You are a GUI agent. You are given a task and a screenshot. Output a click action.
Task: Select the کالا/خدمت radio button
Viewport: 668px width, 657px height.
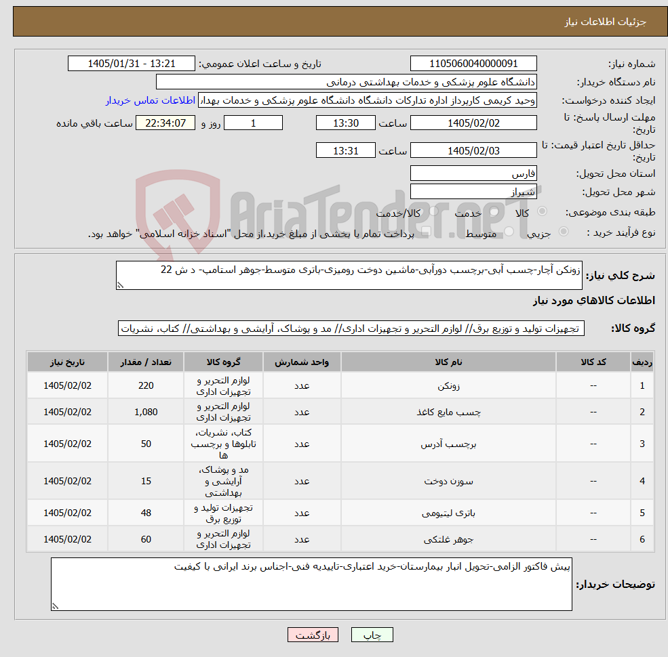(x=433, y=211)
